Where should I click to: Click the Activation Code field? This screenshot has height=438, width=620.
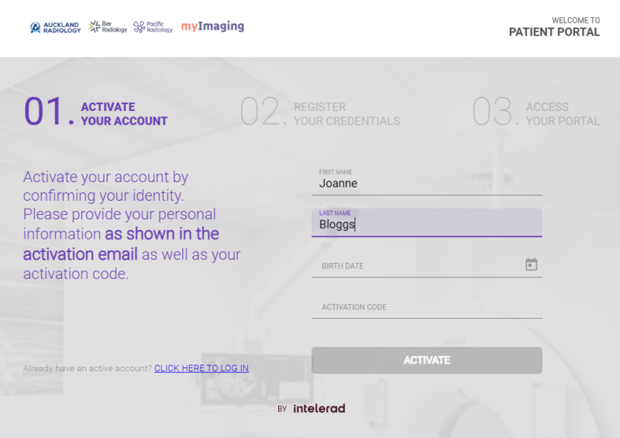426,307
